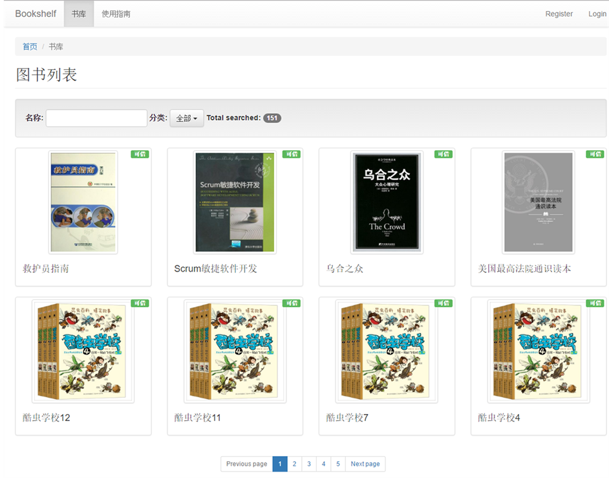
Task: Open the 酷虫学校12 book cover
Action: pos(83,351)
